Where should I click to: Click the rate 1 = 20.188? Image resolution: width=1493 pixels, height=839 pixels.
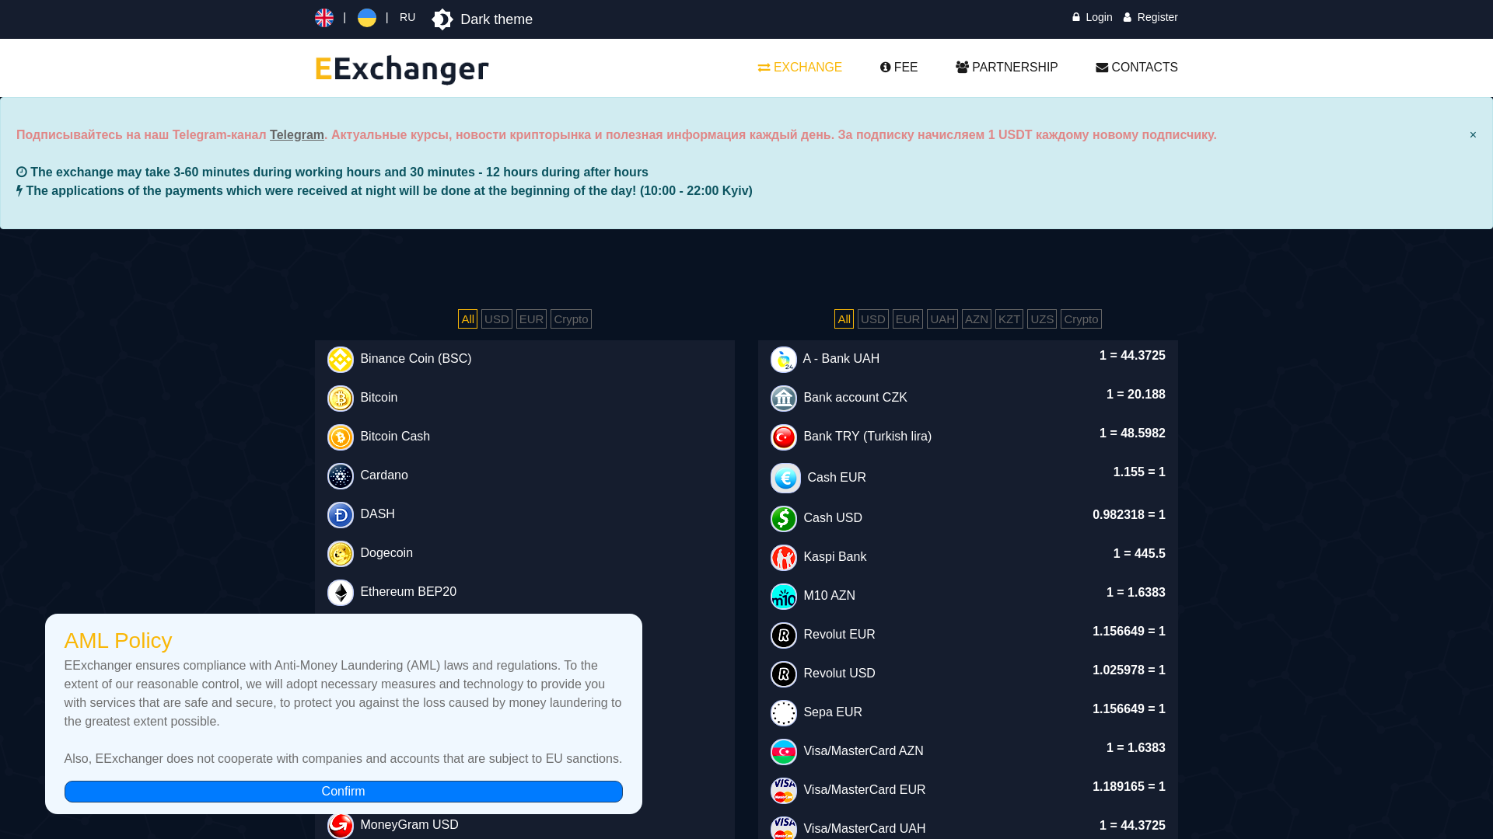pyautogui.click(x=1136, y=395)
